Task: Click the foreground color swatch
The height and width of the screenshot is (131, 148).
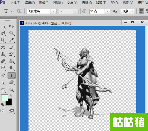Action: 4,98
